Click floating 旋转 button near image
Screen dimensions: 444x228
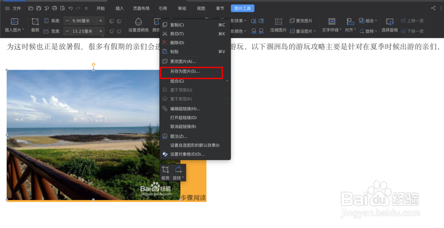(178, 173)
